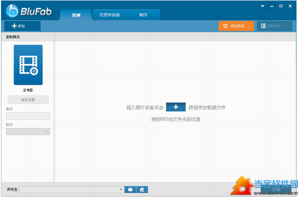Switch to the 复制 tab
Viewport: 298px width, 198px height.
[x=76, y=15]
